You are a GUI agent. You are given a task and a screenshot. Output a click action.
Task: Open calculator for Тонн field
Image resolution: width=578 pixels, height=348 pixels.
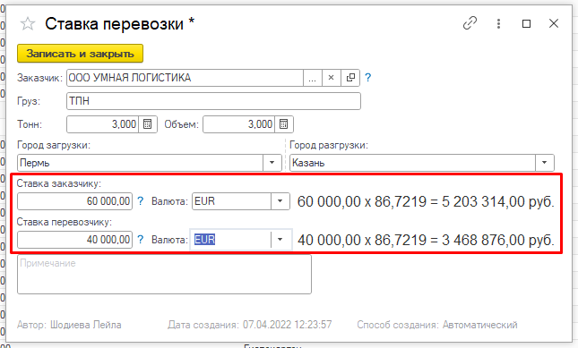click(148, 124)
